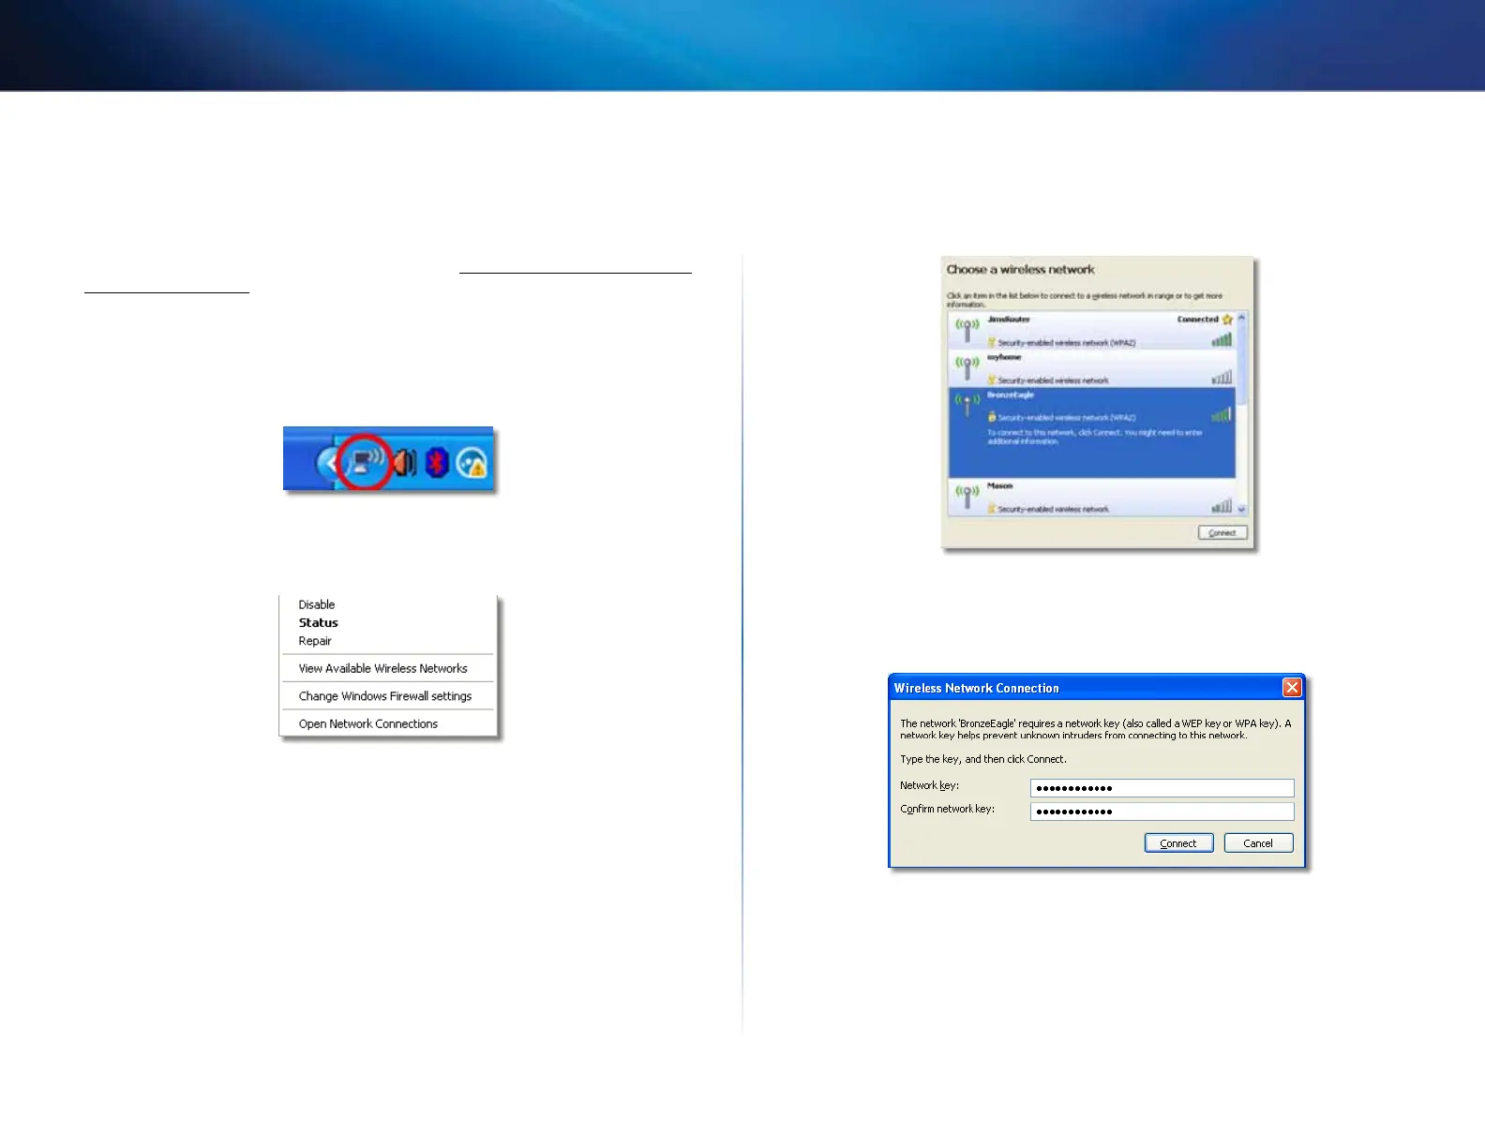Select the JimsRouter network name
The image size is (1485, 1147).
(x=1009, y=320)
